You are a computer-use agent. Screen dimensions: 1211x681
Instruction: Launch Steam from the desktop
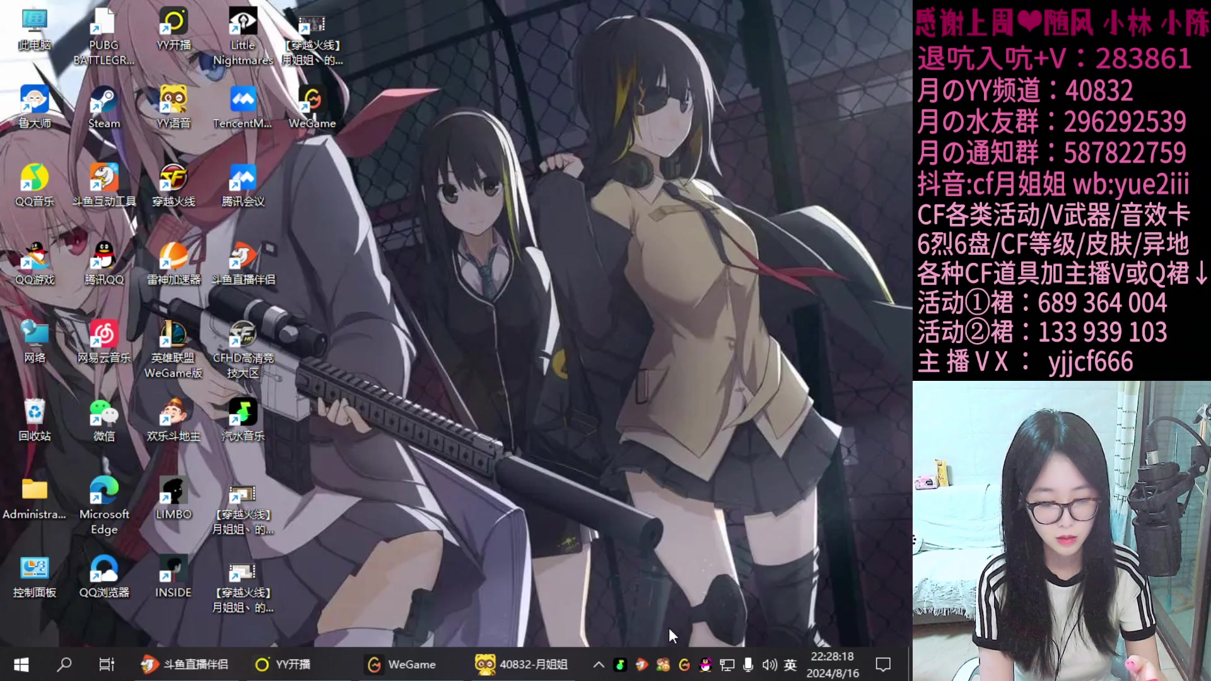[104, 107]
